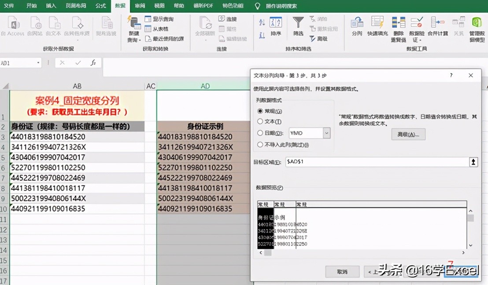Switch to the Review tab
The image size is (488, 285).
pos(140,6)
